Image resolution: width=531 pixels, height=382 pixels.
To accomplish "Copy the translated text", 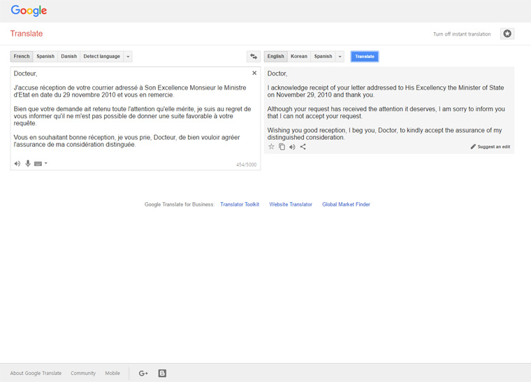I will tap(282, 146).
